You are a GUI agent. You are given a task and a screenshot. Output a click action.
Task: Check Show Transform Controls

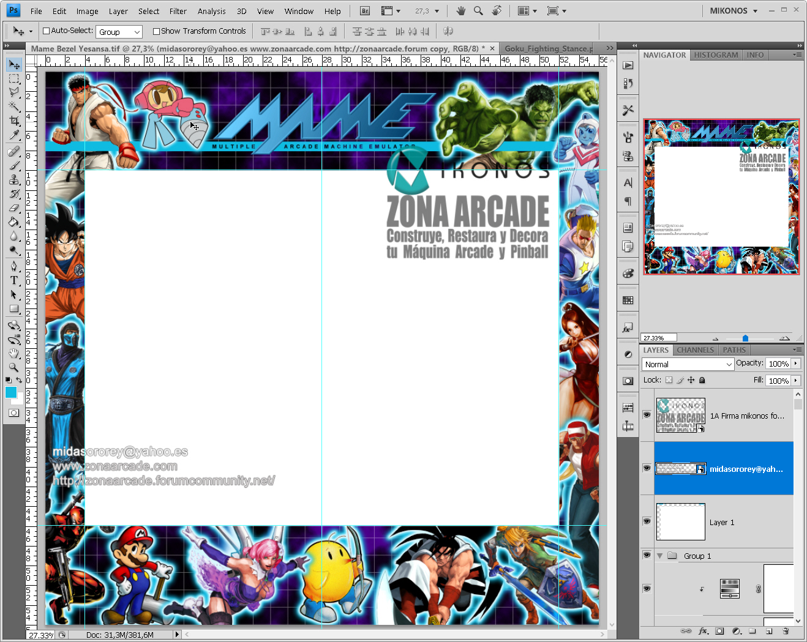pos(156,31)
